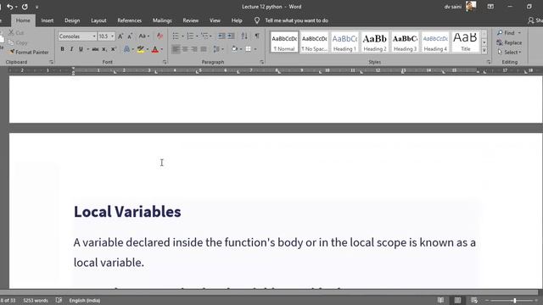Apply the yellow text highlight color

click(141, 49)
